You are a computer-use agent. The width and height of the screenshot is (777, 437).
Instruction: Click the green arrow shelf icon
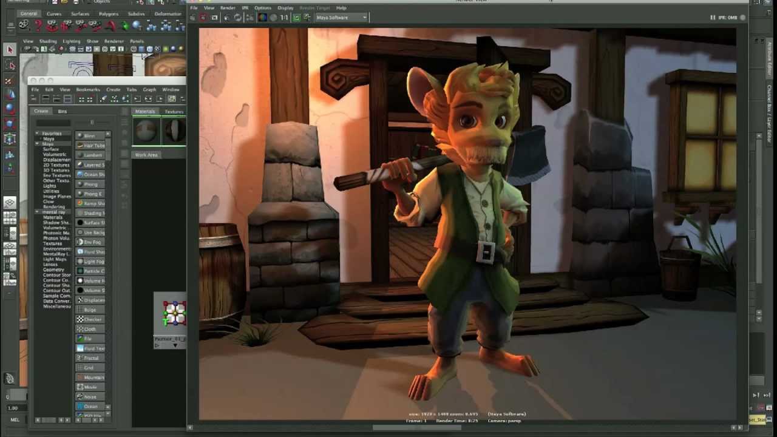(125, 25)
